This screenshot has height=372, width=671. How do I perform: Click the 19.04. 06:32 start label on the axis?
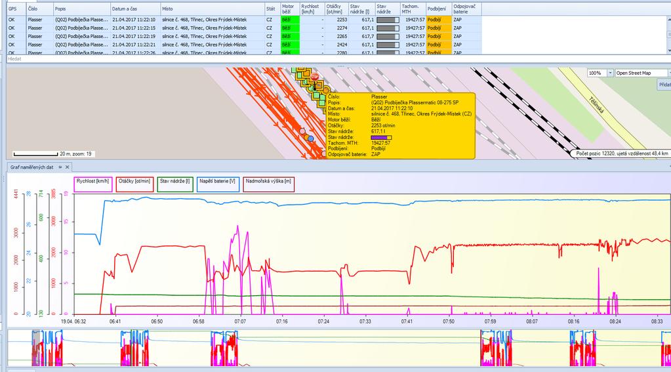[73, 321]
